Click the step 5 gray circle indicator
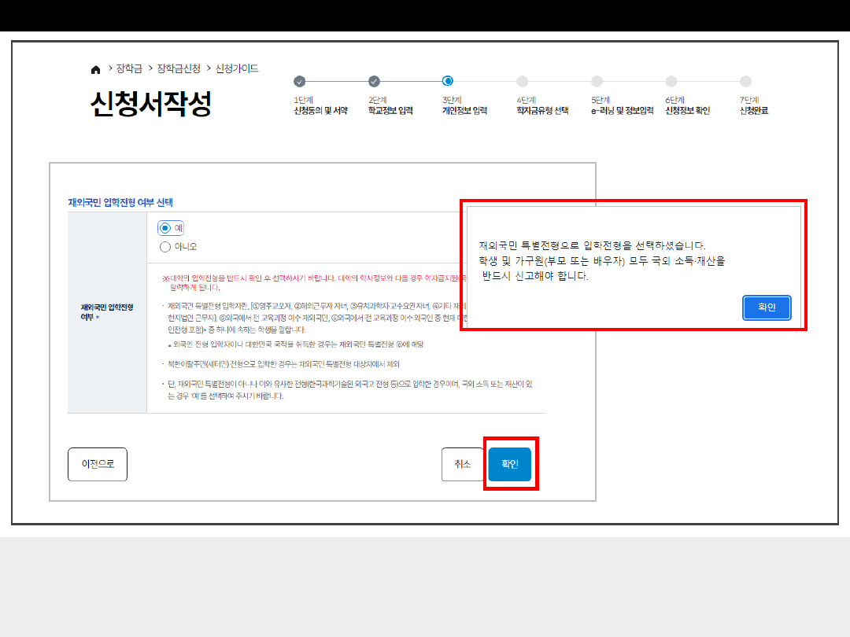This screenshot has height=637, width=850. coord(597,81)
